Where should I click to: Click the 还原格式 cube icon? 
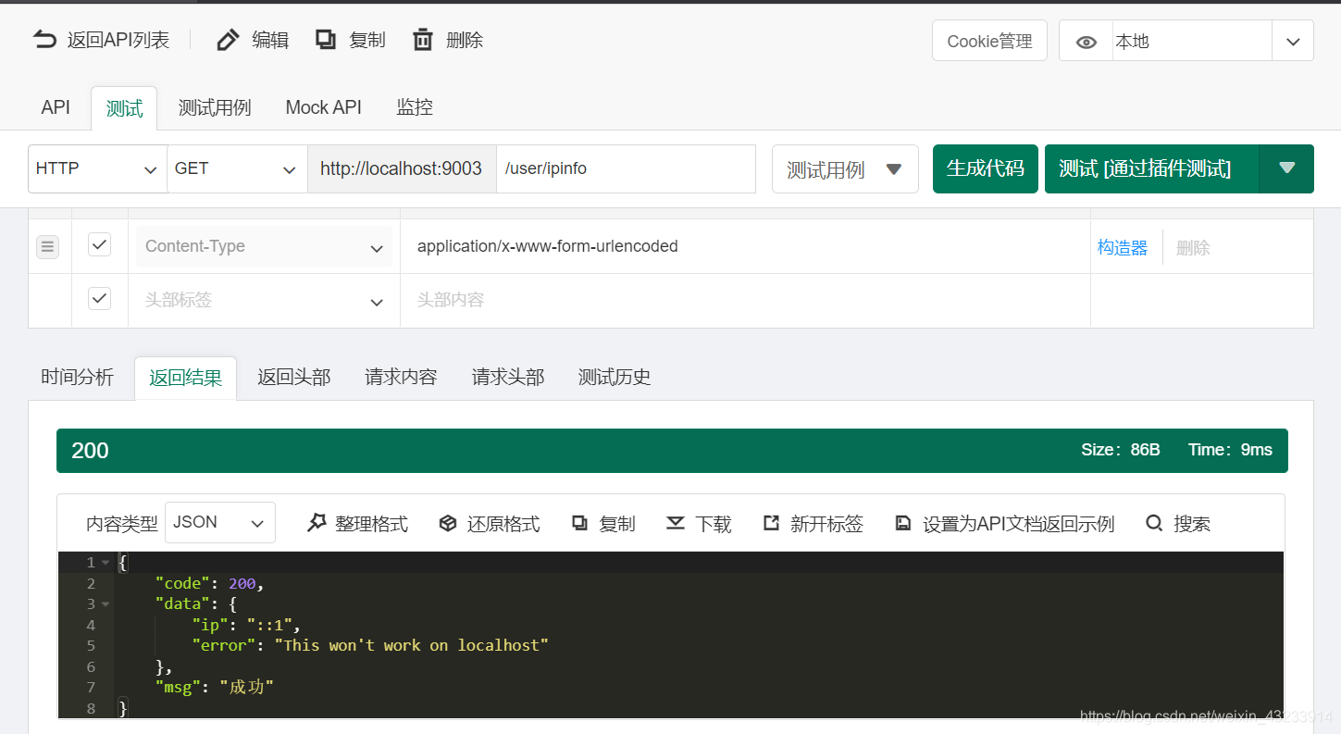pos(448,523)
